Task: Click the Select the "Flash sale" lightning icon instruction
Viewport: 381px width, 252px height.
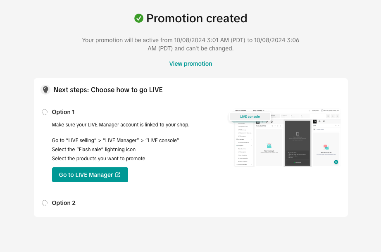Action: click(x=94, y=149)
